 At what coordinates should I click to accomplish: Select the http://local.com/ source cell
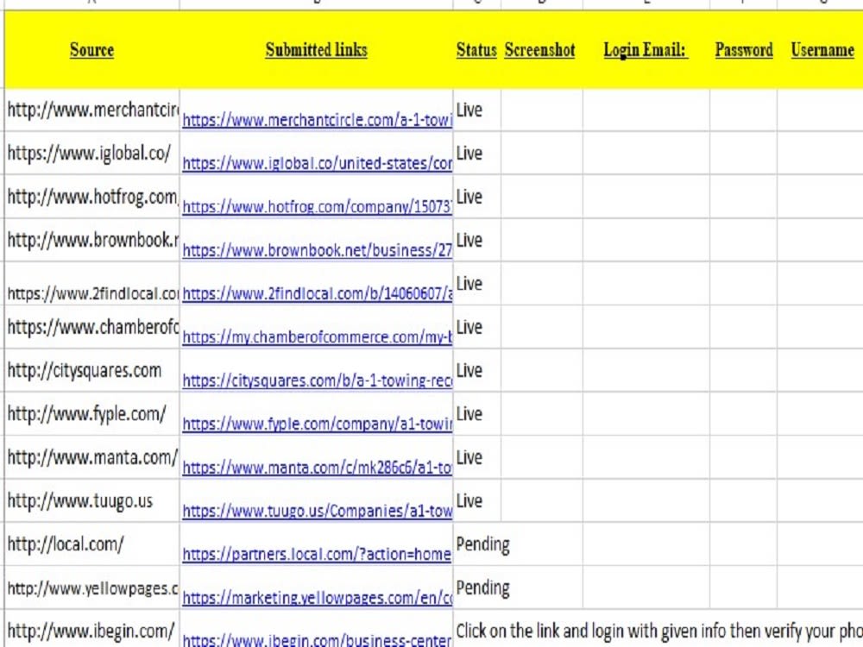pos(92,544)
